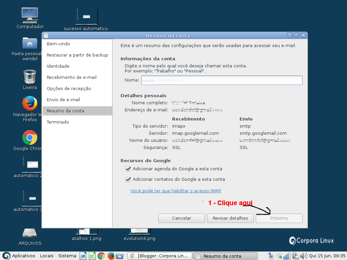This screenshot has width=347, height=260.
Task: Open the habilitar o acesso IMAP link
Action: [176, 191]
